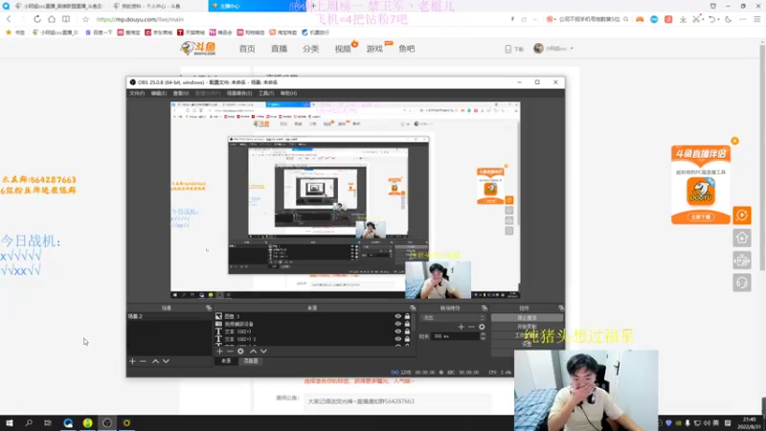This screenshot has height=431, width=766.
Task: Remove scene transition with minus icon
Action: click(471, 327)
